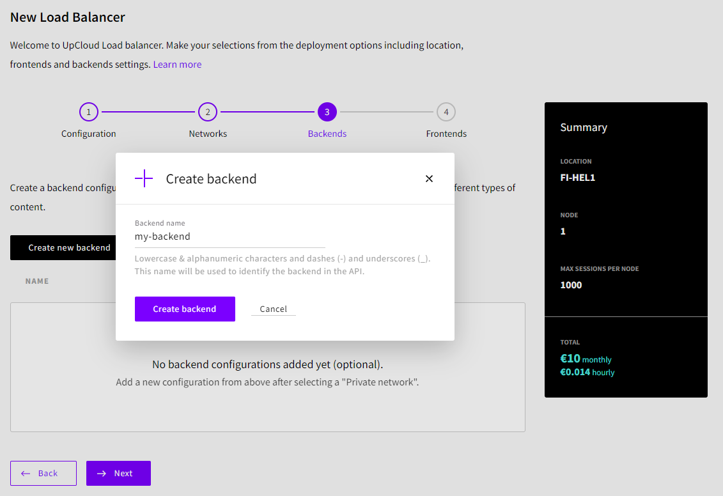
Task: Click the purple Create backend button
Action: [x=185, y=309]
